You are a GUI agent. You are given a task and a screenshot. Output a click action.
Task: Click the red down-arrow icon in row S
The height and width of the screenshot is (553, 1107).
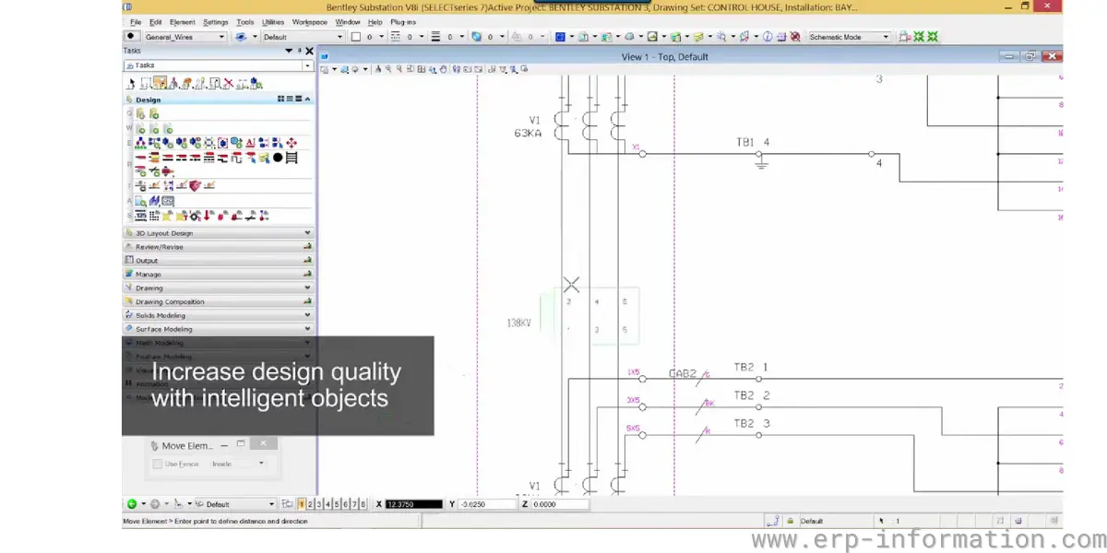207,216
